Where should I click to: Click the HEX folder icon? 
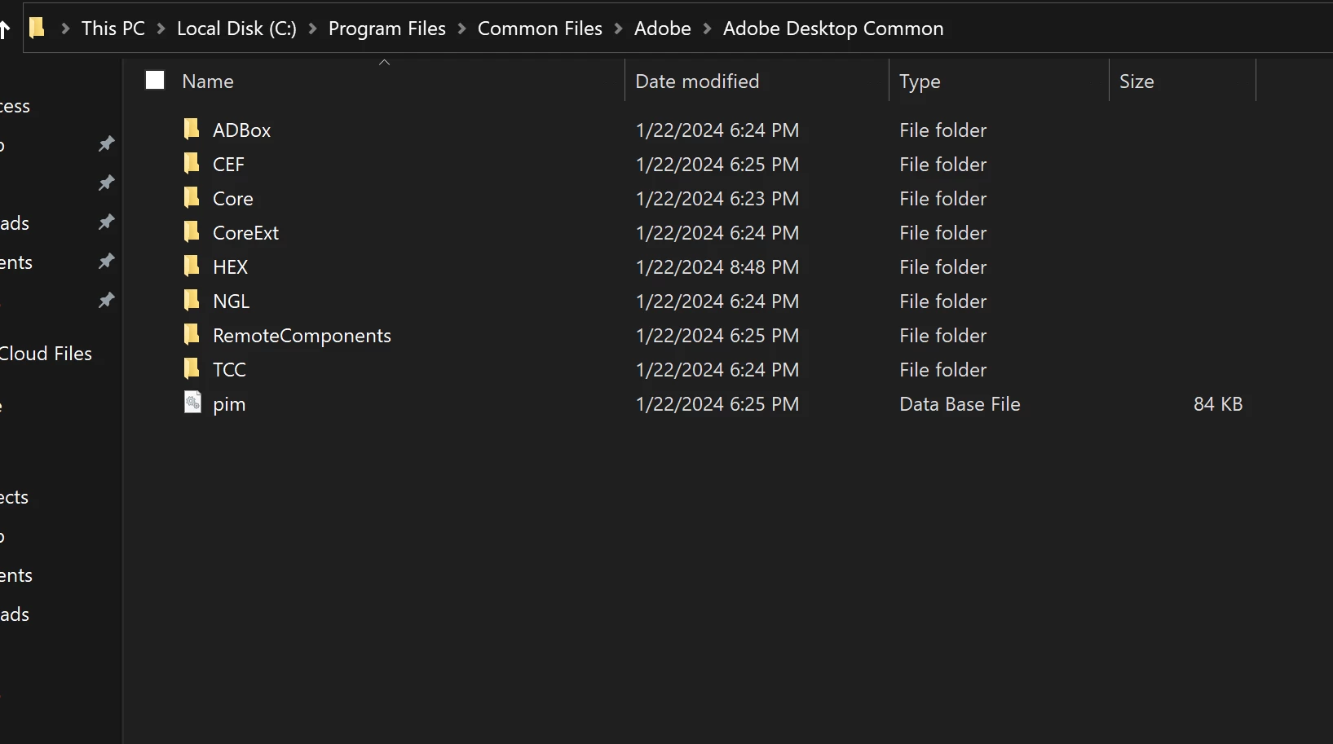pyautogui.click(x=192, y=266)
